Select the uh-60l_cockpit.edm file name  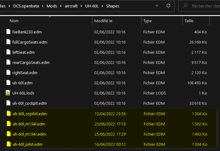(x=29, y=103)
